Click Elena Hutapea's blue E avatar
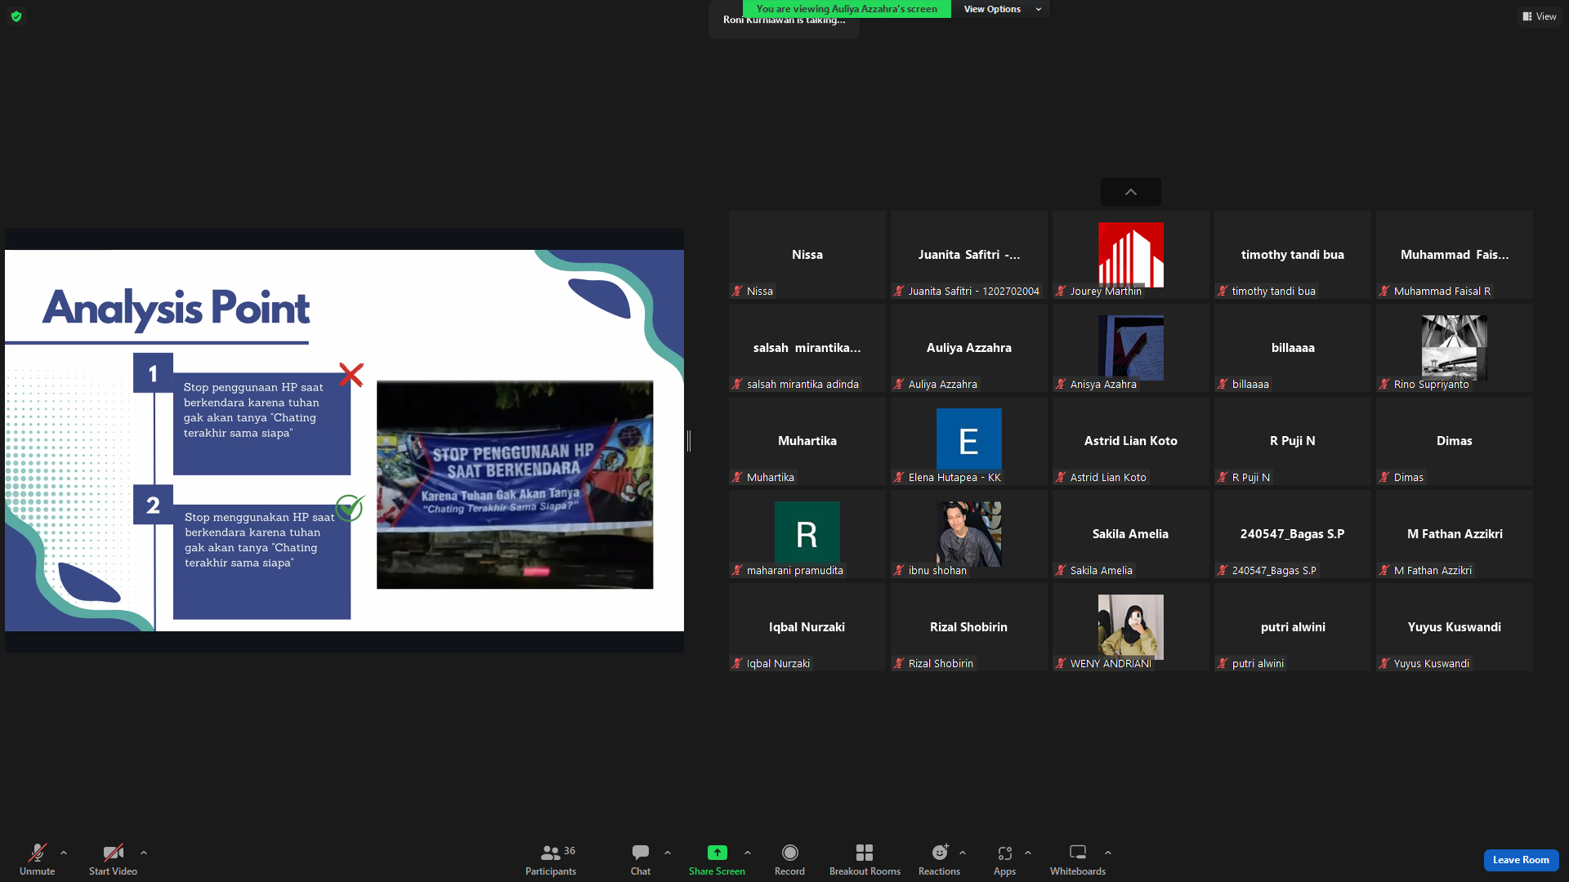Image resolution: width=1569 pixels, height=882 pixels. 969,440
